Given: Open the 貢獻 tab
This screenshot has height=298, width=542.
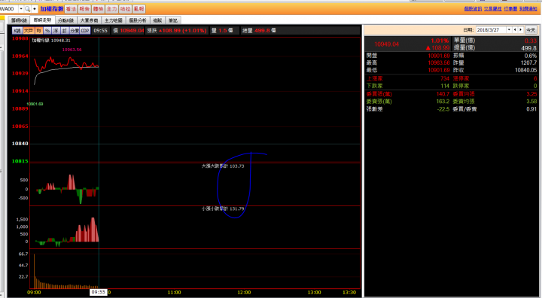Looking at the screenshot, I should click(157, 20).
